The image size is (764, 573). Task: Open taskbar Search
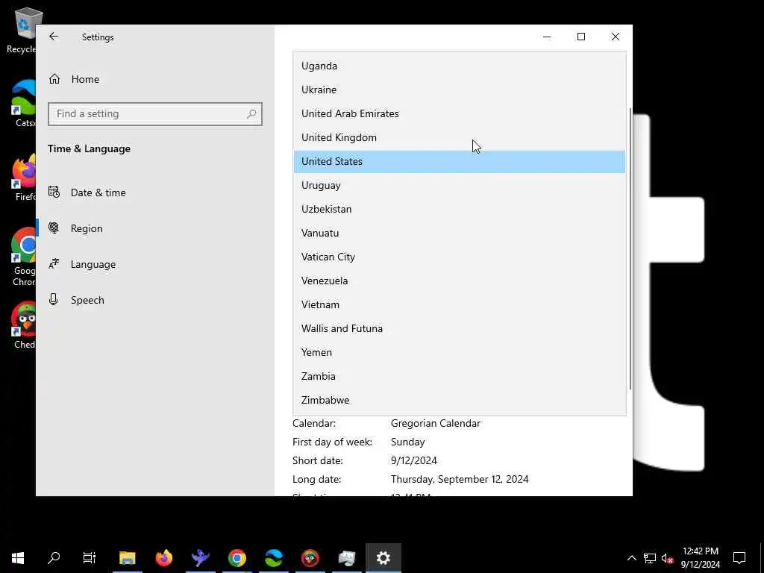(54, 558)
